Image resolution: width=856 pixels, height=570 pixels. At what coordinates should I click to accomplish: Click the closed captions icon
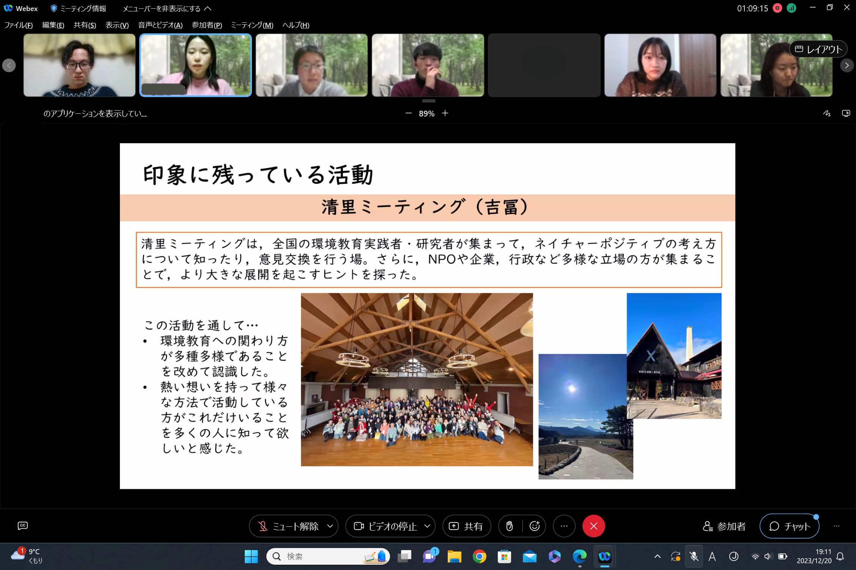(x=23, y=526)
